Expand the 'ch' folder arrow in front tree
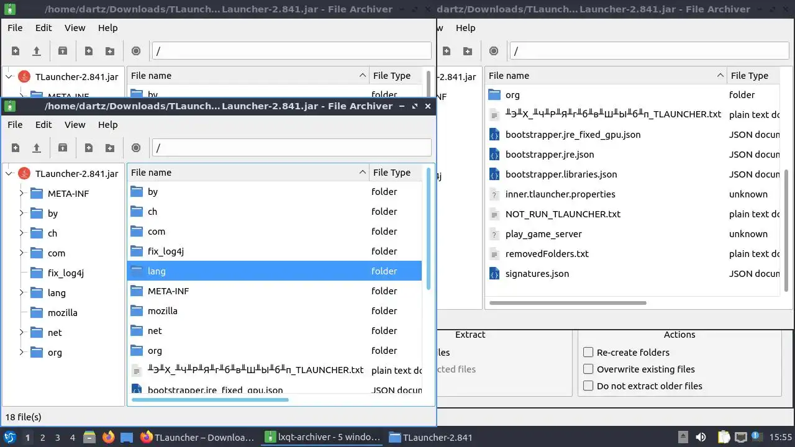 click(22, 233)
